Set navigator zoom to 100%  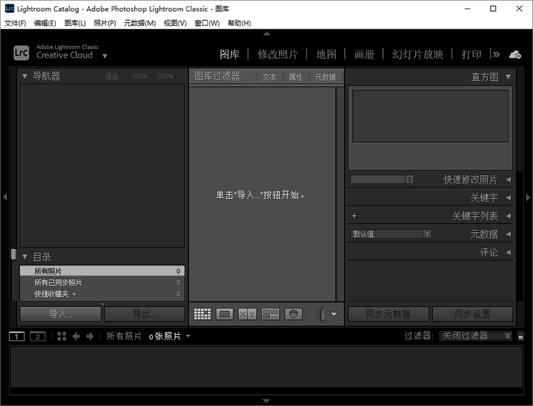(x=139, y=77)
